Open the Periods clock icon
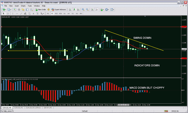188x113 pixels. 106,10
